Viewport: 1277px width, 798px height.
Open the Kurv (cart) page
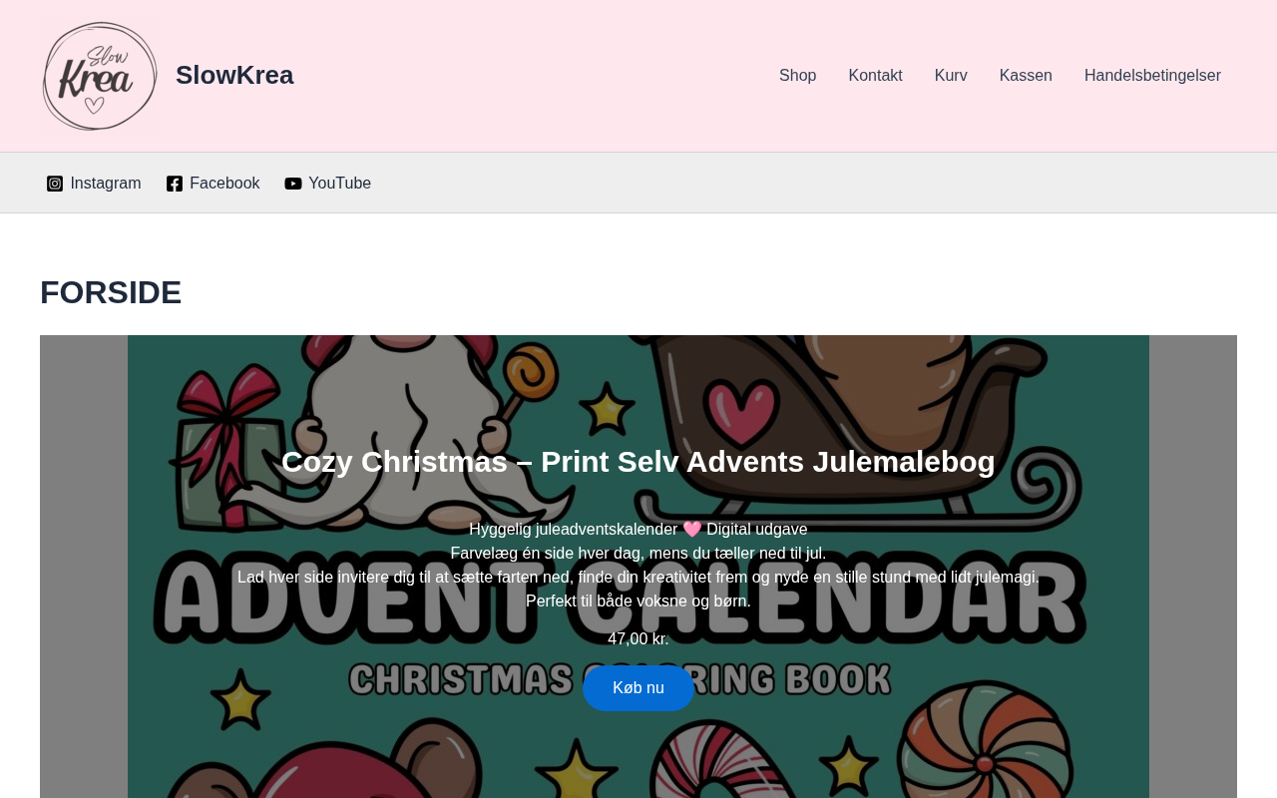[x=951, y=76]
